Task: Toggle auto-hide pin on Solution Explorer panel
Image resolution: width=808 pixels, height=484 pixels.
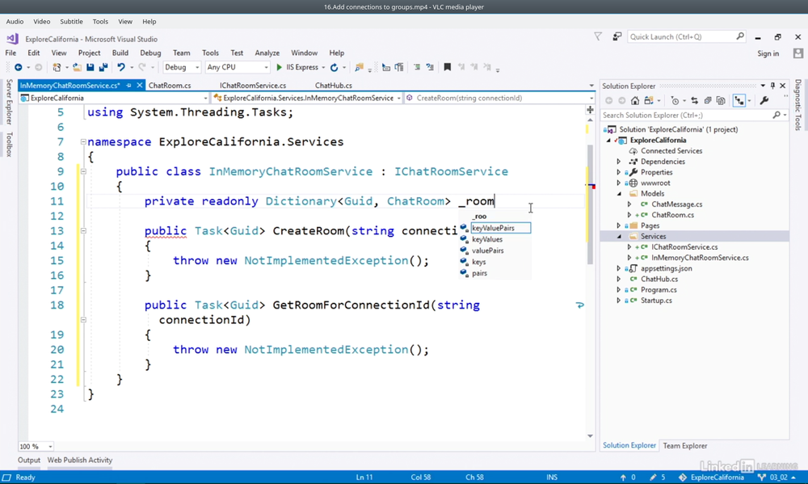Action: (x=772, y=86)
